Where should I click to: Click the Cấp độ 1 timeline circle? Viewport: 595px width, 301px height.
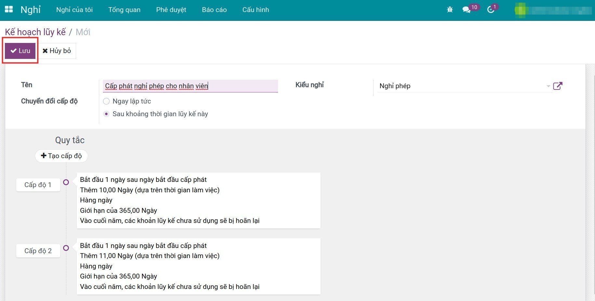[x=66, y=182]
